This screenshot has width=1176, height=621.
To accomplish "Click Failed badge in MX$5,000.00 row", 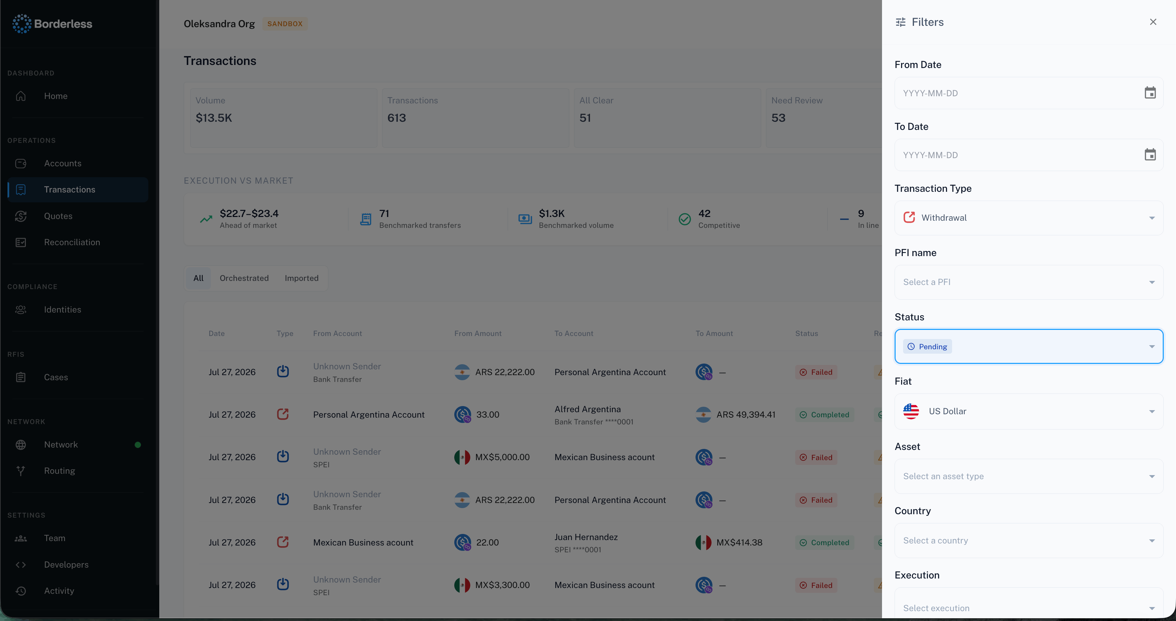I will tap(816, 457).
